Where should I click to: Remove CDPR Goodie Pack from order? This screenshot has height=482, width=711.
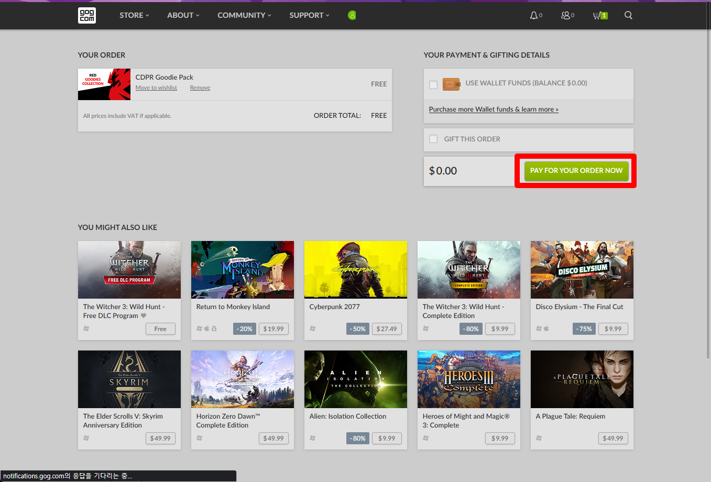click(200, 87)
